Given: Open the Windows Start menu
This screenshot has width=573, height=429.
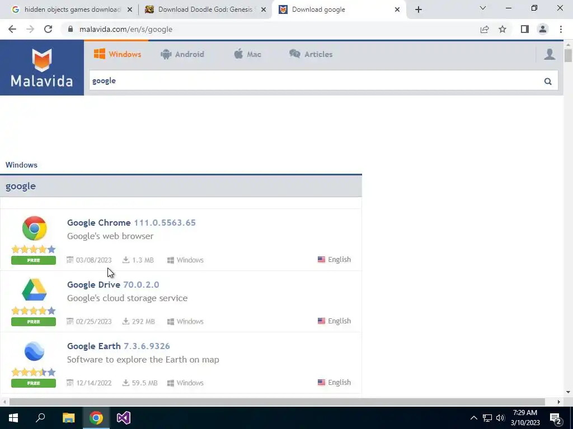Looking at the screenshot, I should coord(13,418).
